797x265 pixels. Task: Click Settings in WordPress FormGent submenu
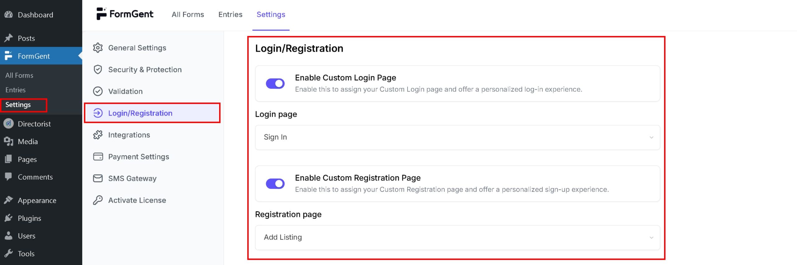[x=18, y=105]
